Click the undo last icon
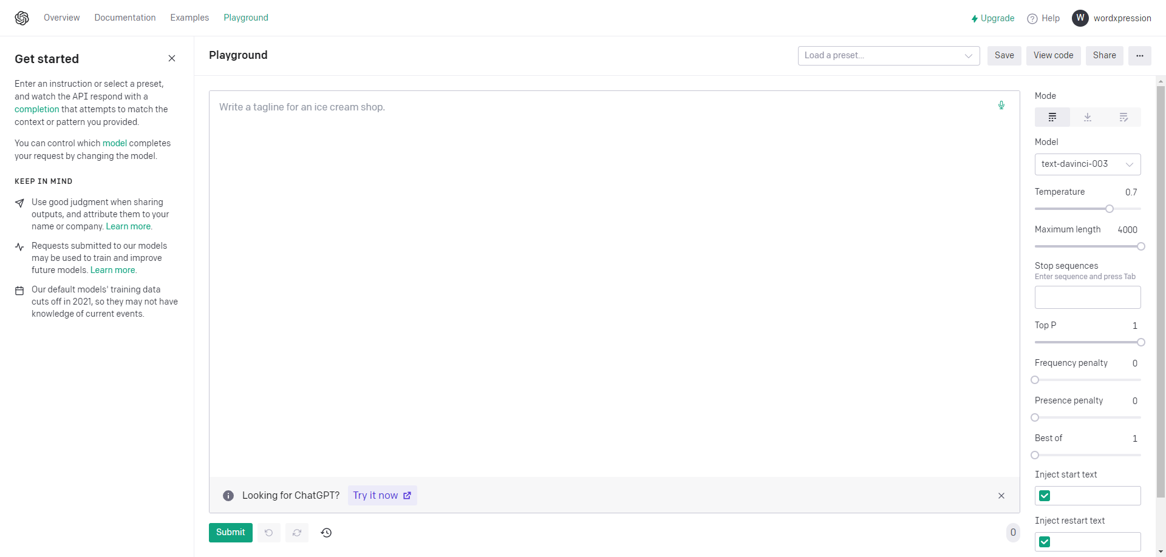The image size is (1166, 557). click(x=268, y=533)
